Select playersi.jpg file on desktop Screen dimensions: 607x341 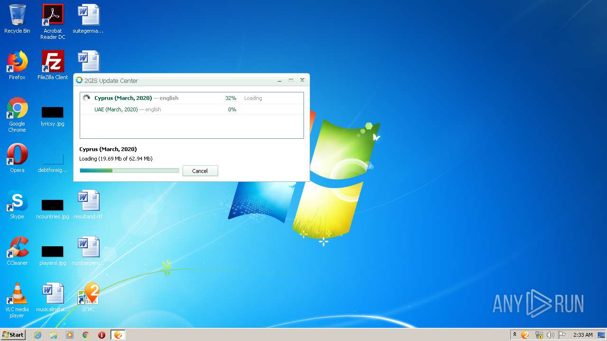pyautogui.click(x=53, y=256)
